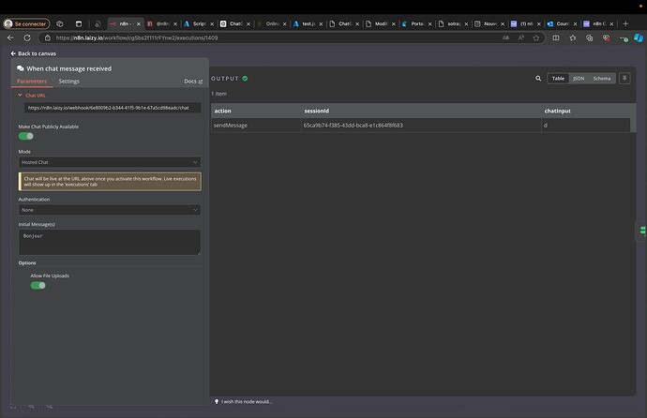Viewport: 647px width, 418px height.
Task: Open the collections icon
Action: (589, 37)
